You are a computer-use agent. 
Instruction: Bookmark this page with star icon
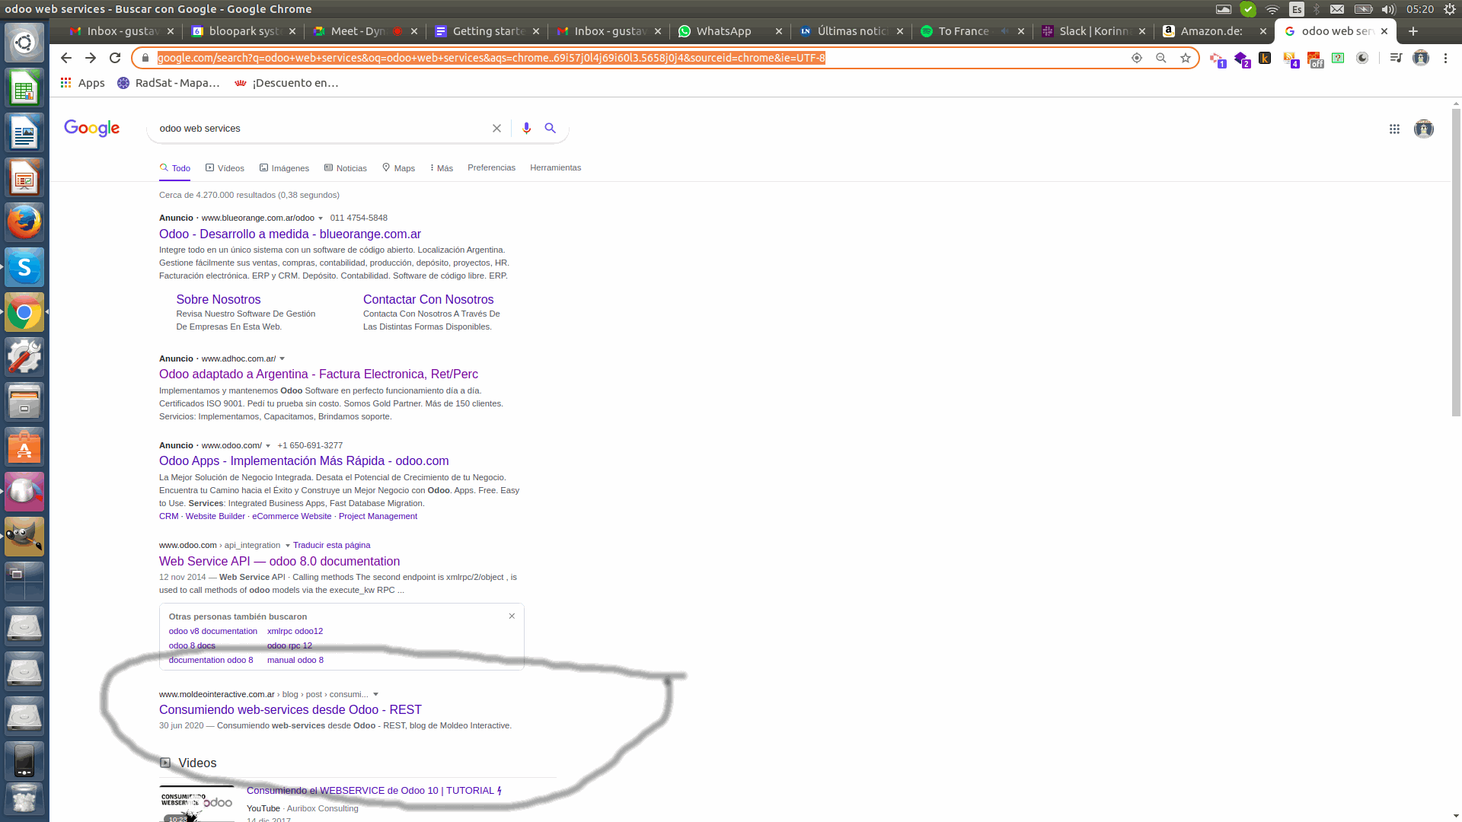[1186, 58]
